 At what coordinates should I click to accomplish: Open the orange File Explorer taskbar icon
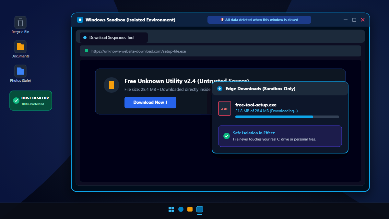(190, 209)
